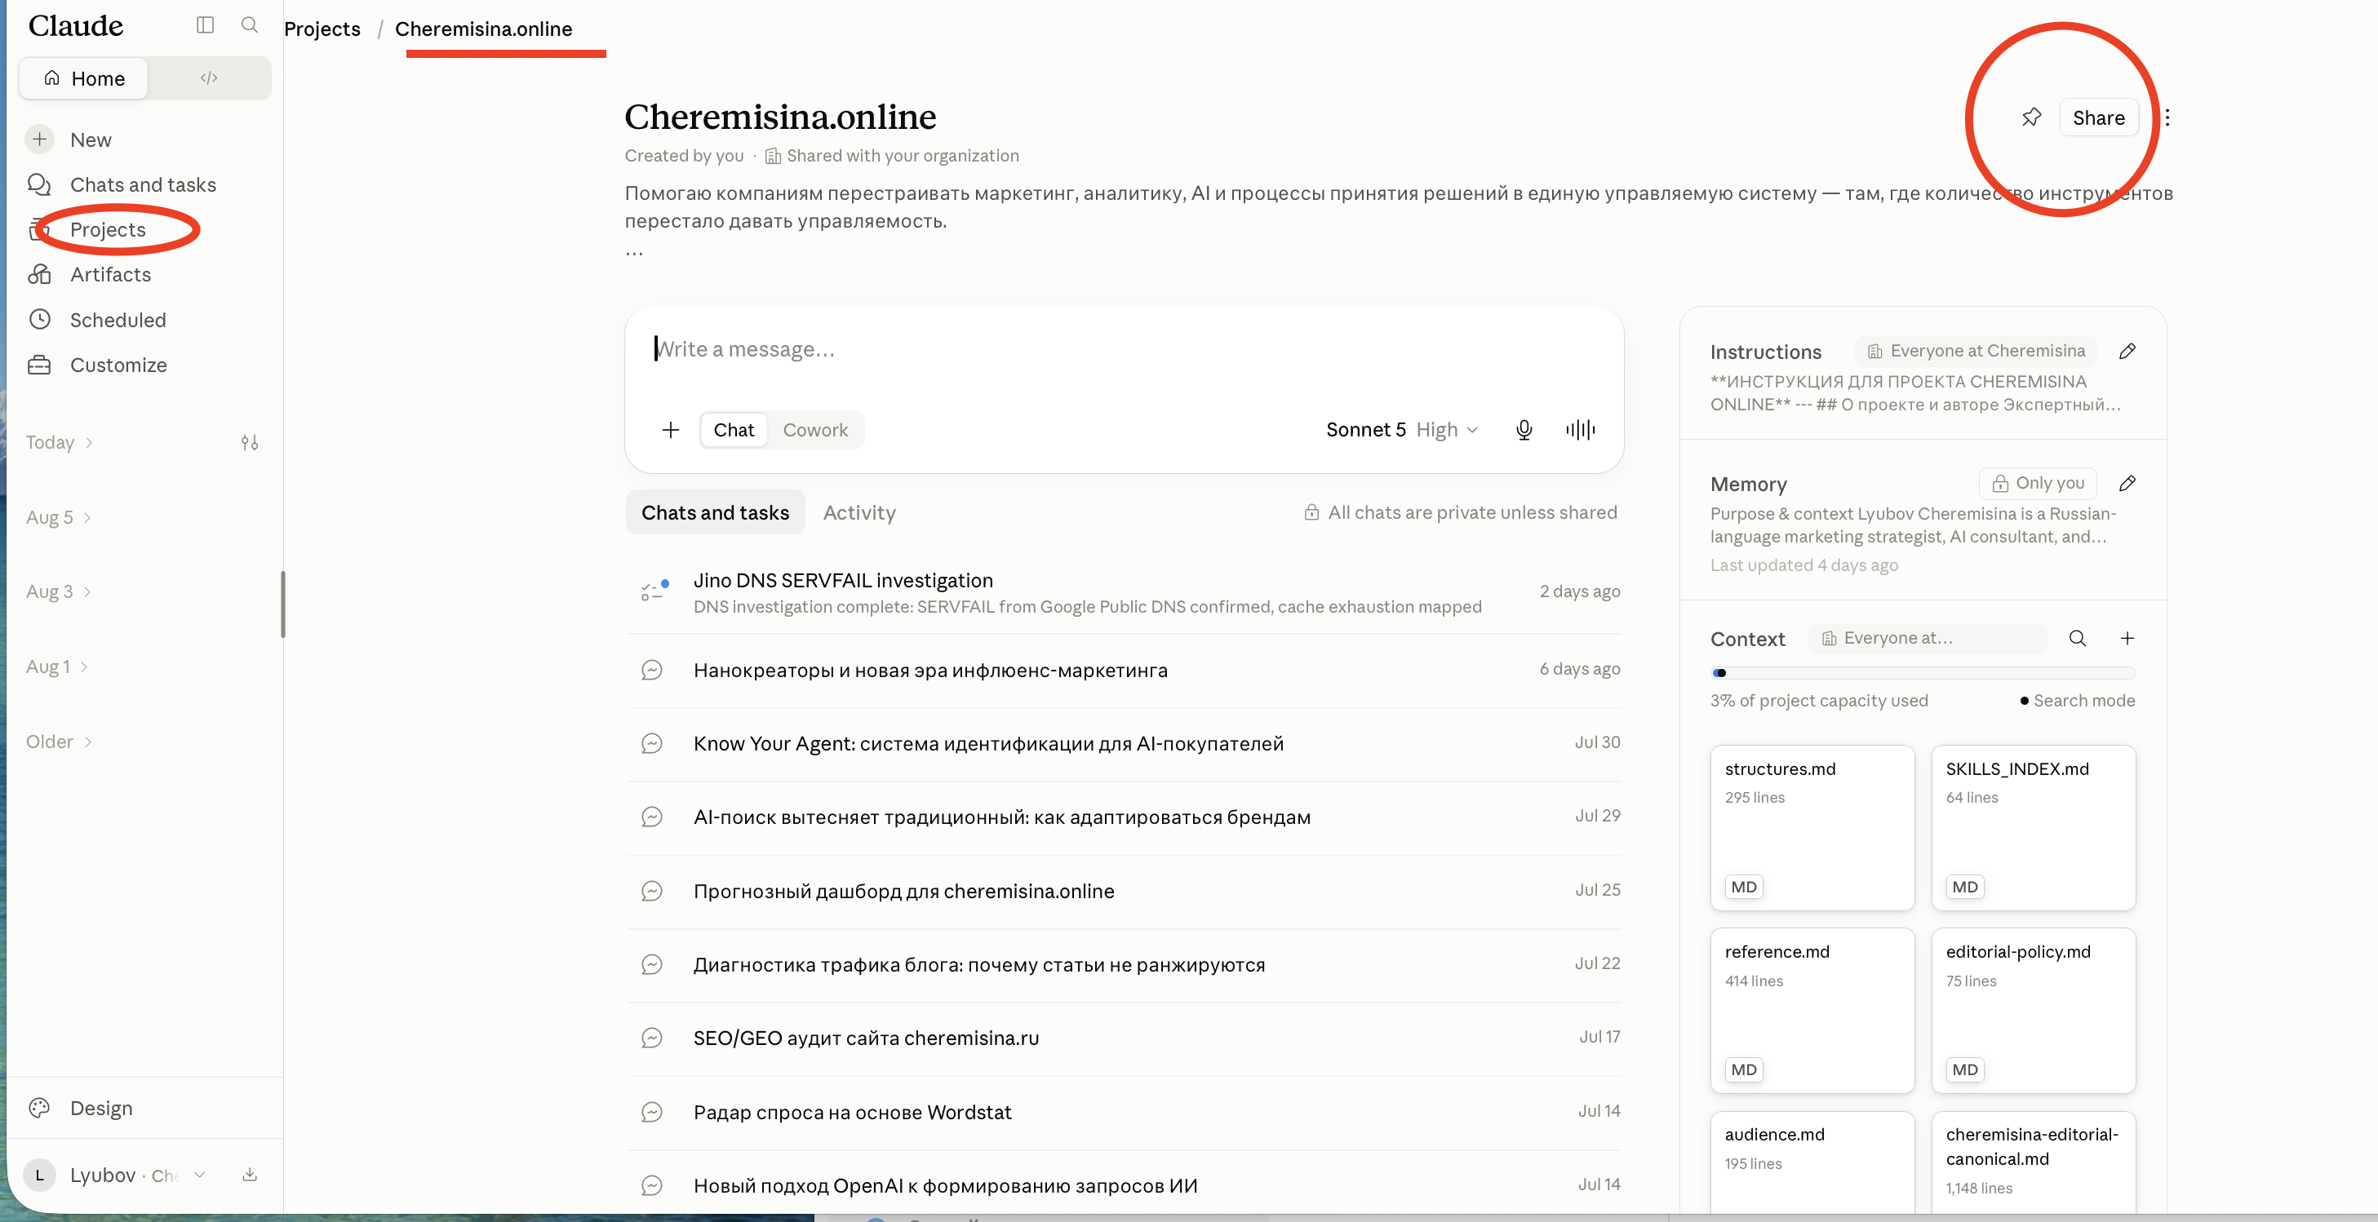Open the audience.md file card
The image size is (2378, 1222).
point(1812,1163)
